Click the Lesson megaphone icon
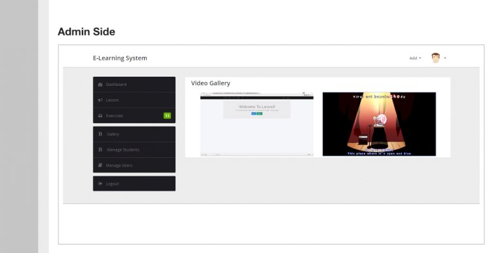491x253 pixels. tap(100, 100)
